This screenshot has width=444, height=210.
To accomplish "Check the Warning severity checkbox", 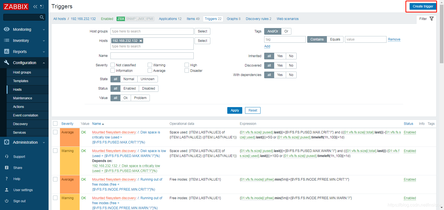I will pos(150,65).
